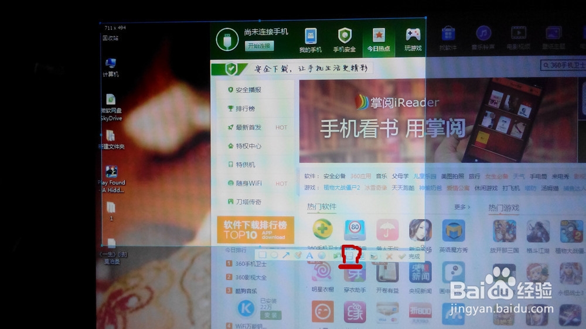Screen dimensions: 586x329
Task: Click the 计算机 desktop icon
Action: (x=111, y=67)
